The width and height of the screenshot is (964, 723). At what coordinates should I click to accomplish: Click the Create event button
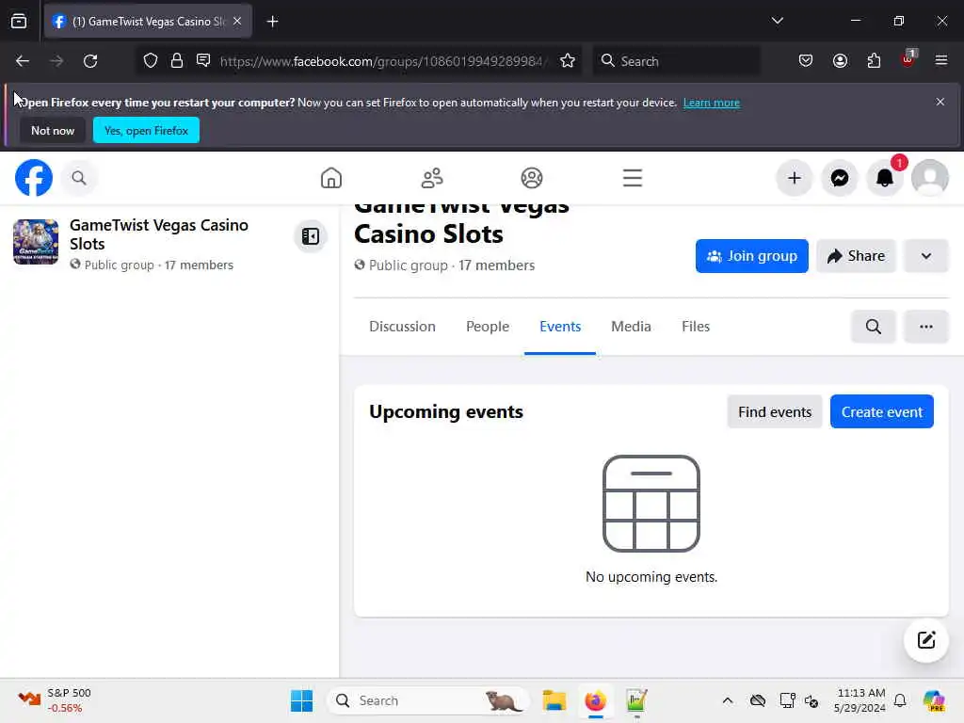pos(881,412)
